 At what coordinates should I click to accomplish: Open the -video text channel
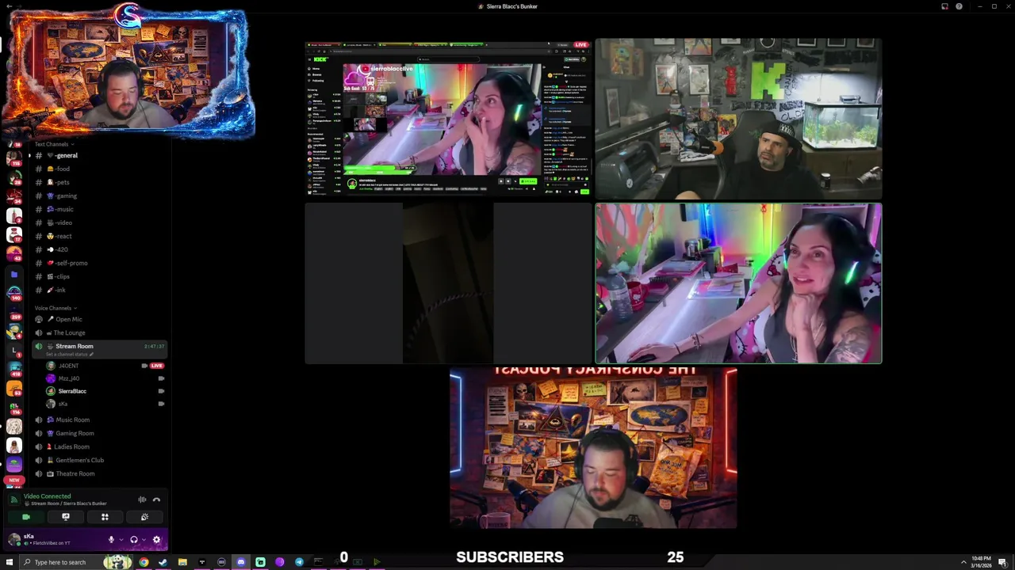[x=99, y=222]
